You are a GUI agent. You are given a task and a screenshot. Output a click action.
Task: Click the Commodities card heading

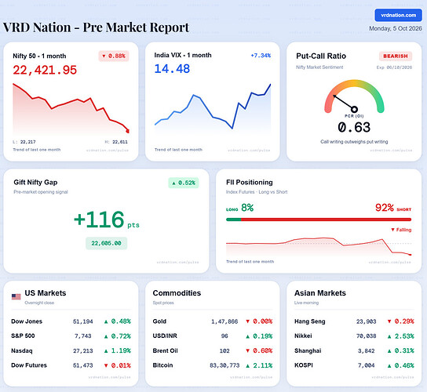pyautogui.click(x=177, y=293)
